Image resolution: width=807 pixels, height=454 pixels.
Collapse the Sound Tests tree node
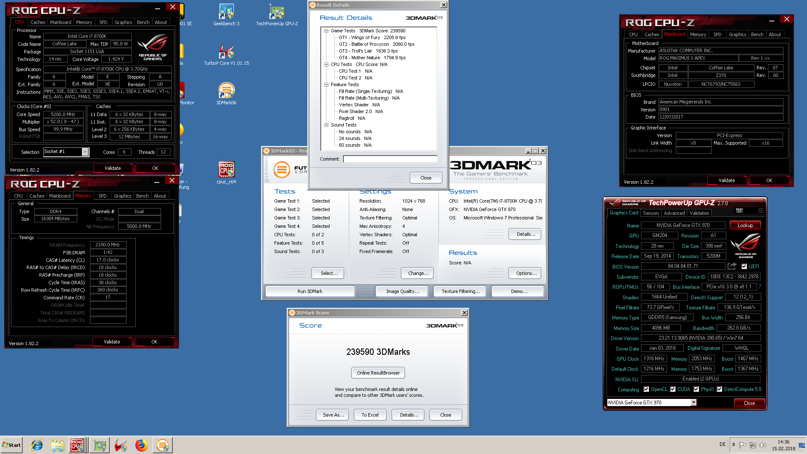click(x=326, y=125)
